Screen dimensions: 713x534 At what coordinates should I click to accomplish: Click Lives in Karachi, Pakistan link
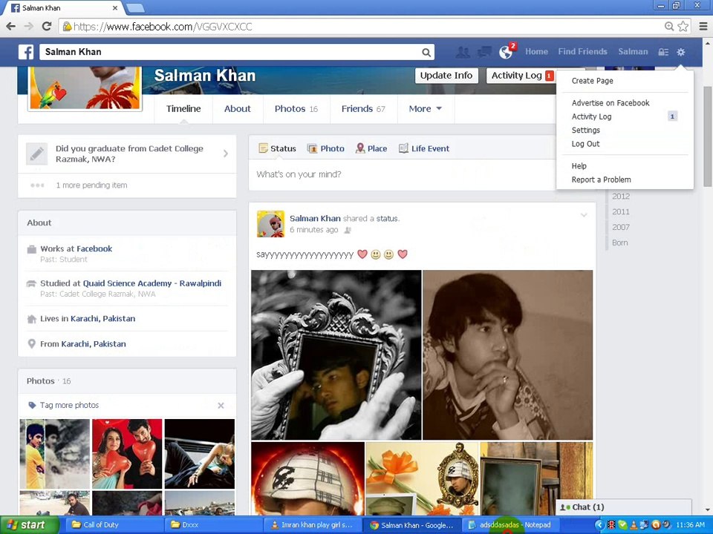pos(102,319)
